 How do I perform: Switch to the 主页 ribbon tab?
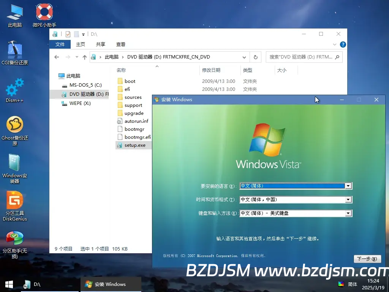tap(81, 44)
